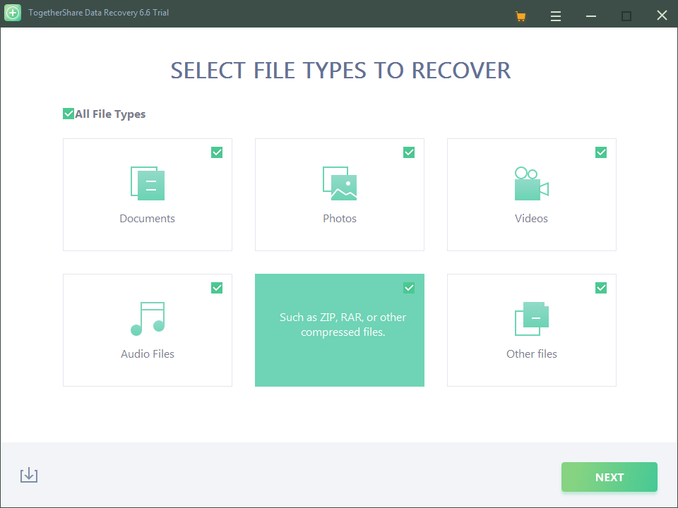Viewport: 678px width, 508px height.
Task: Uncheck the compressed files card checkbox
Action: pyautogui.click(x=409, y=288)
